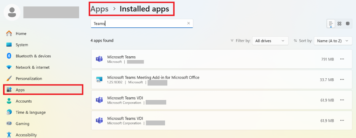The height and width of the screenshot is (138, 356).
Task: Click the Apps breadcrumb link
Action: pos(99,9)
